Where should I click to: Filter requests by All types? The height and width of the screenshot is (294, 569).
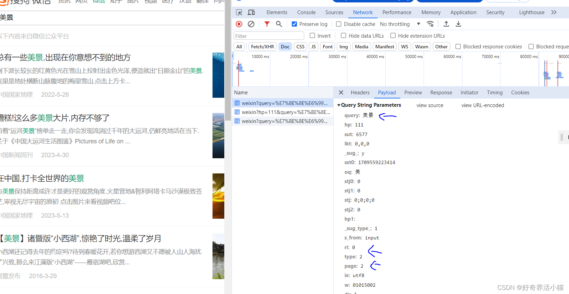point(239,47)
